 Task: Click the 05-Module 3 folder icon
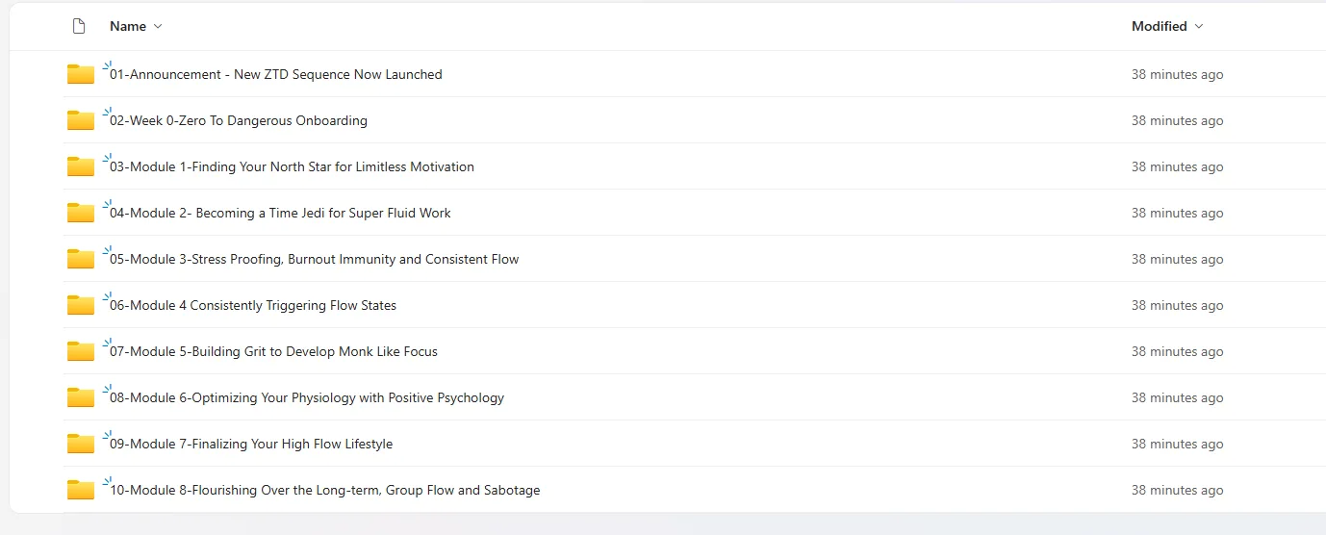click(x=81, y=259)
